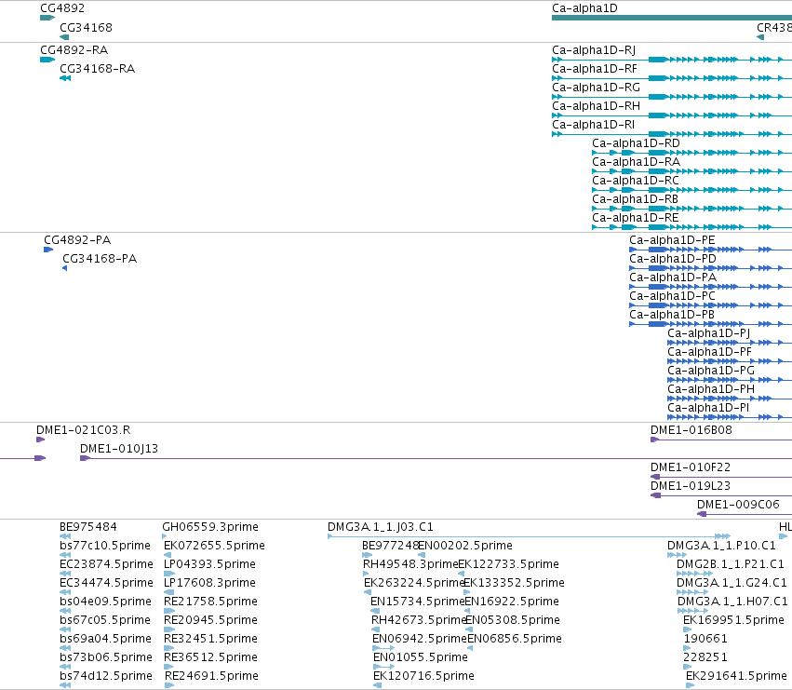Select the Ca-alpha1D-RA transcript
The height and width of the screenshot is (690, 792).
[692, 171]
